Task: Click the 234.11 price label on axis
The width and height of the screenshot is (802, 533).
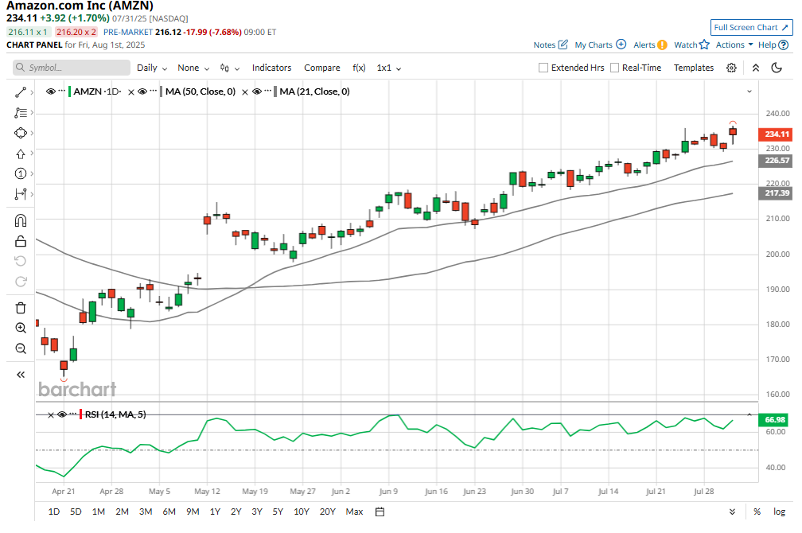Action: tap(776, 134)
